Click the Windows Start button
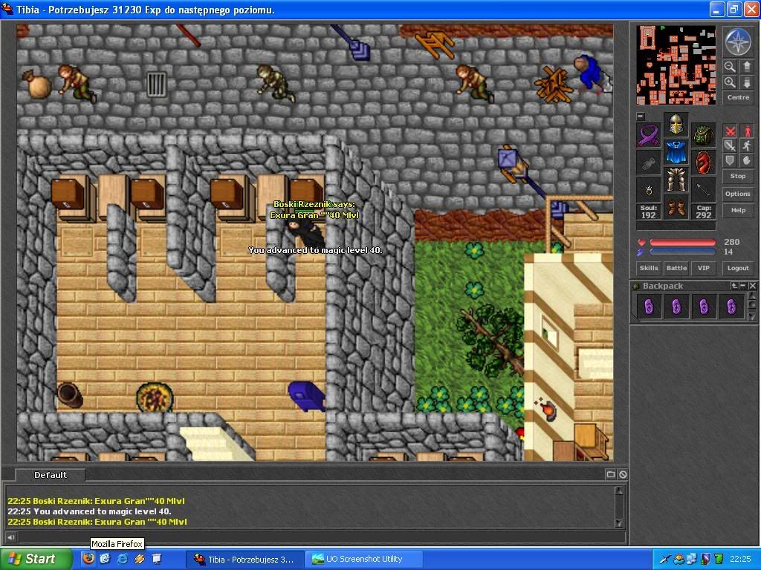 point(36,559)
